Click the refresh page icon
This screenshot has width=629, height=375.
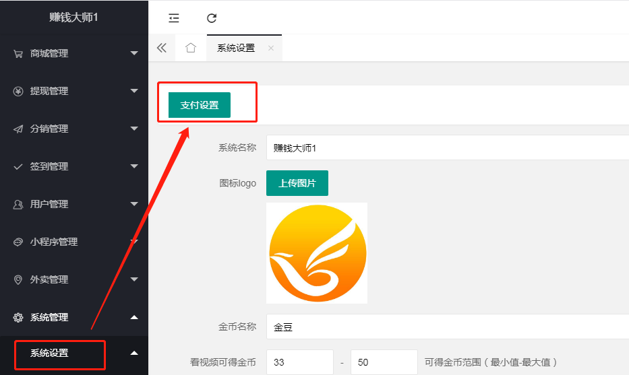(212, 18)
